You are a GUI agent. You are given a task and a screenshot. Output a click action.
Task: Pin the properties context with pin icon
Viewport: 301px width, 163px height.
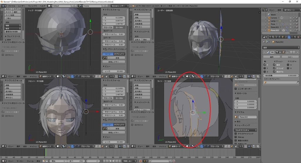point(264,42)
